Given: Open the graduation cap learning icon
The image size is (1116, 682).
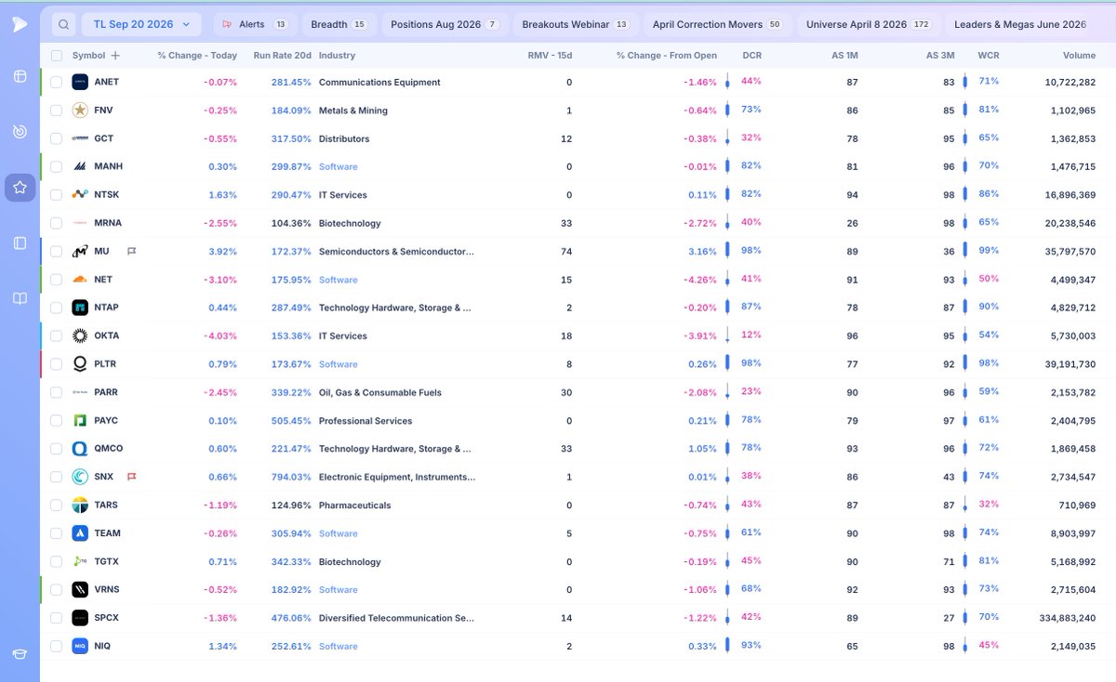Looking at the screenshot, I should [x=20, y=654].
